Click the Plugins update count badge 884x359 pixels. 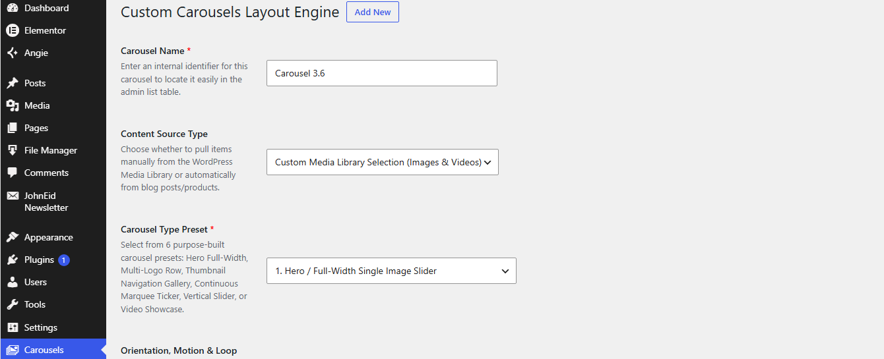point(63,260)
